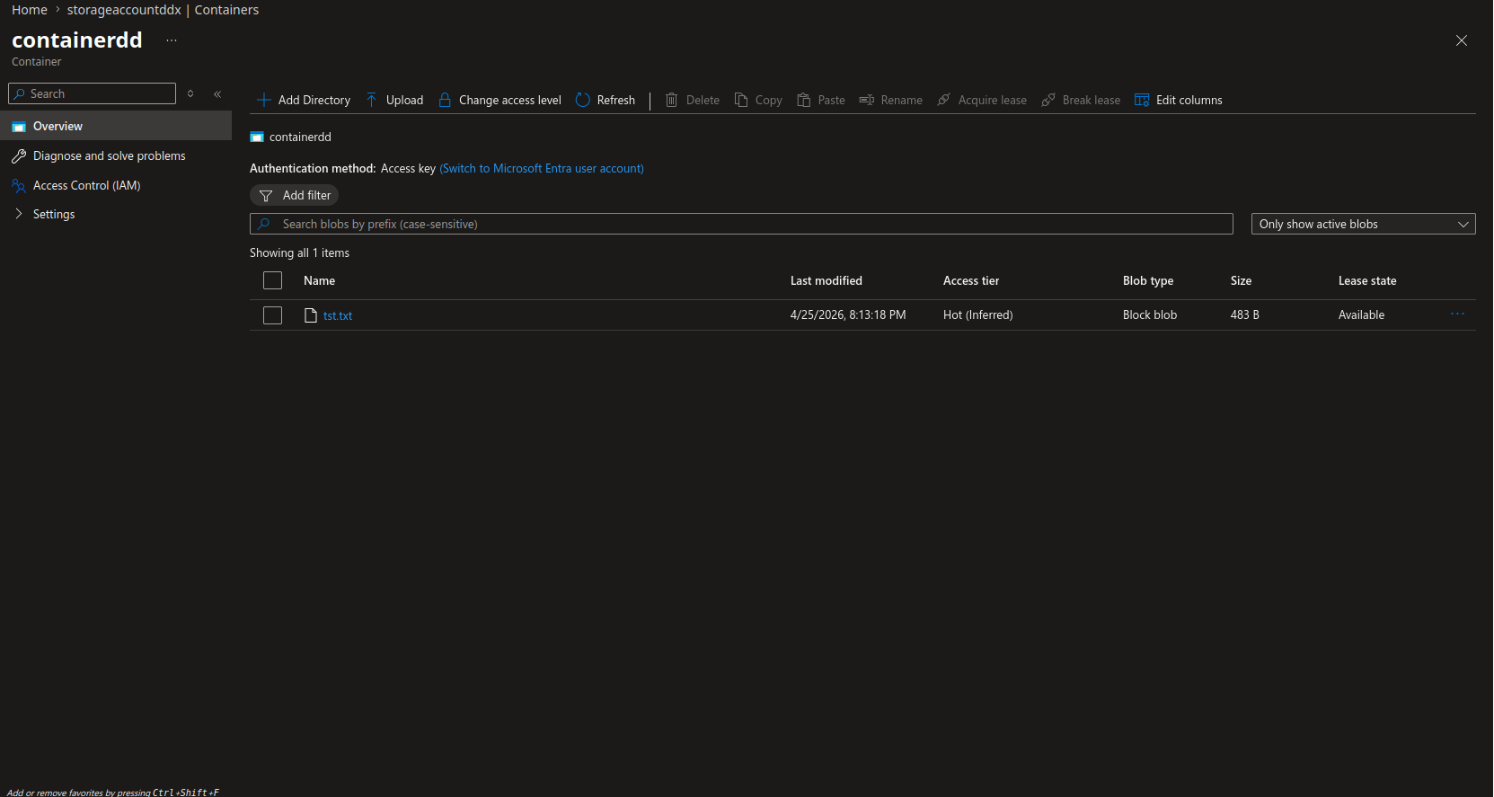
Task: Open Change access level lock icon
Action: pos(445,100)
